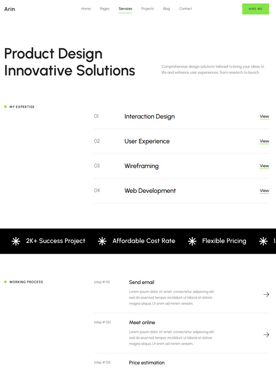The height and width of the screenshot is (369, 276).
Task: Click green dot beside My Expertise
Action: pyautogui.click(x=5, y=107)
